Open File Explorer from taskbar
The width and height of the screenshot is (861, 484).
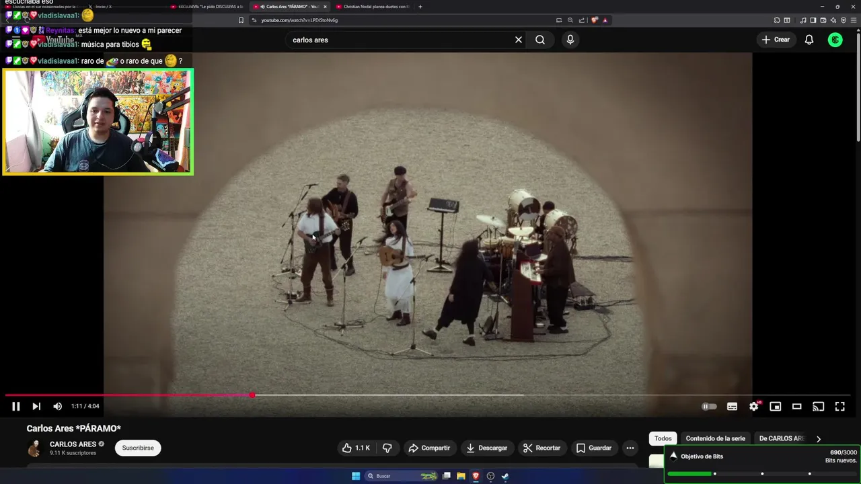coord(461,476)
